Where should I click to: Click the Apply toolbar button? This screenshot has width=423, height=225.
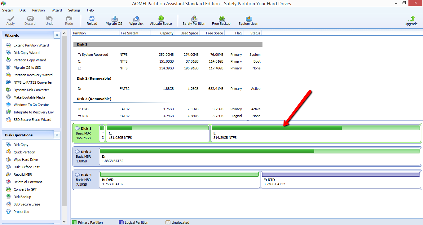11,21
